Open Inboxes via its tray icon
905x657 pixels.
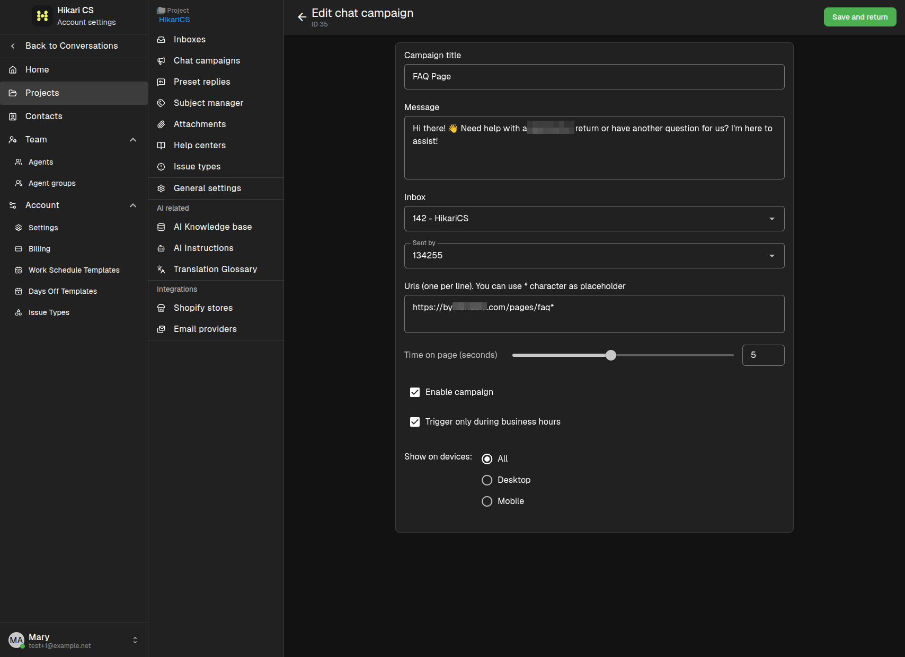(x=161, y=40)
